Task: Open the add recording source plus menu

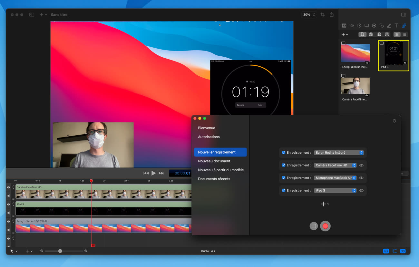Action: click(325, 204)
